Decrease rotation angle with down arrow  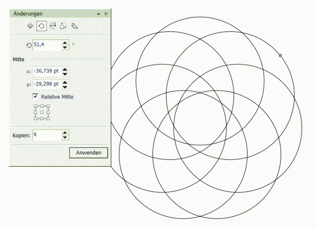pos(65,47)
